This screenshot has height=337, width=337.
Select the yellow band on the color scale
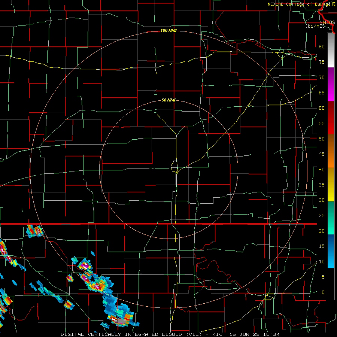331,184
